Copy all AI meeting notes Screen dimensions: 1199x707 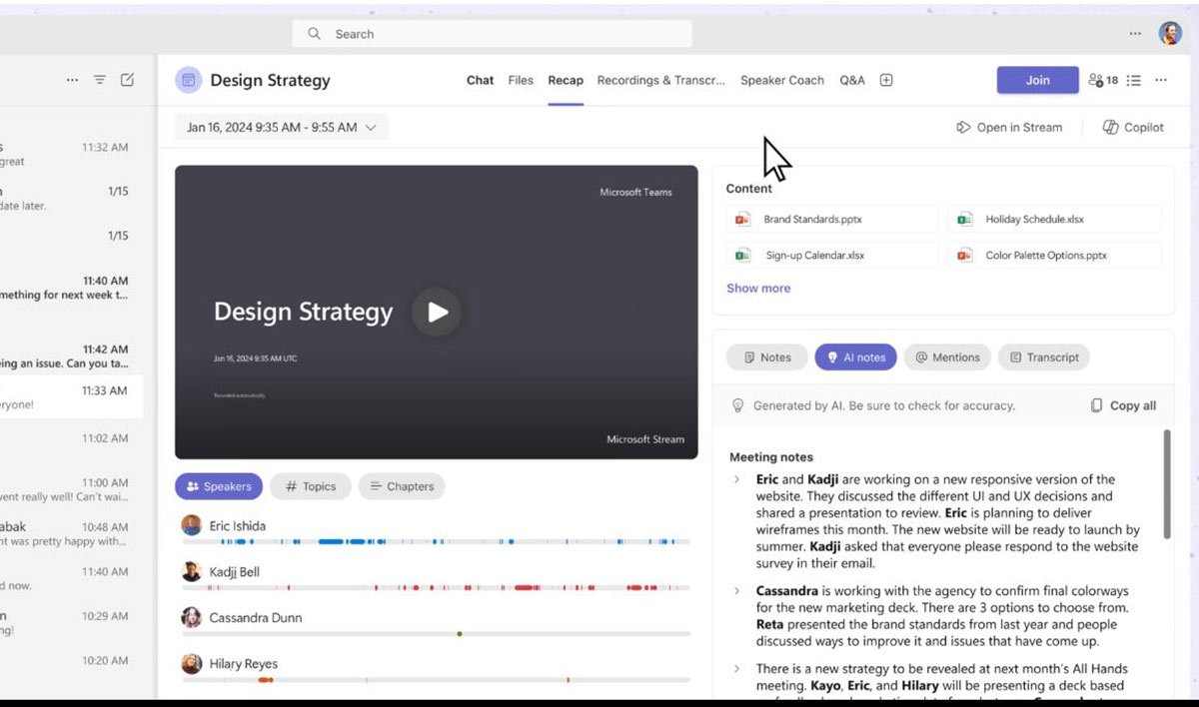click(1122, 405)
